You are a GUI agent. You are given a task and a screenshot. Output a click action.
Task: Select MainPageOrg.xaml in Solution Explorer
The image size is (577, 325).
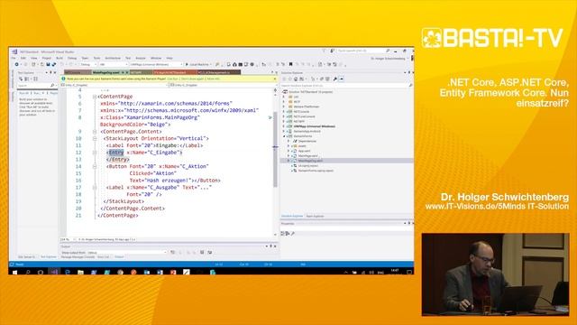(x=310, y=161)
